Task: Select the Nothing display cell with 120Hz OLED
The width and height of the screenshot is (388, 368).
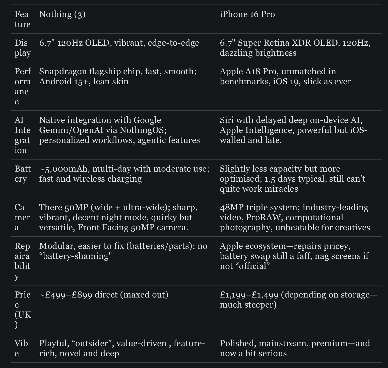Action: [119, 43]
